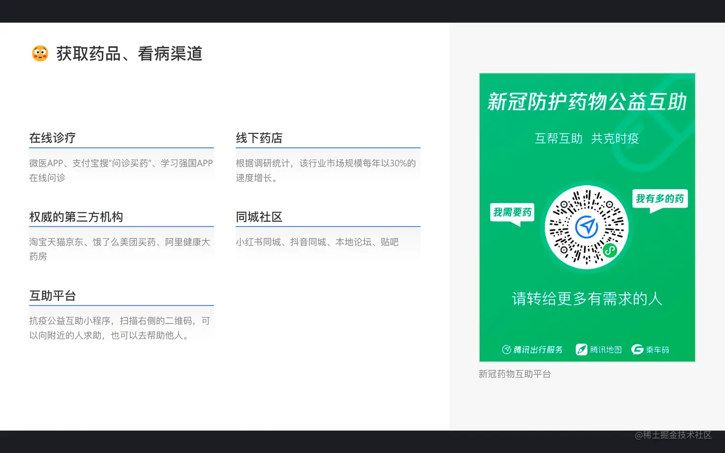Select the 线下药店 heading

(x=259, y=138)
